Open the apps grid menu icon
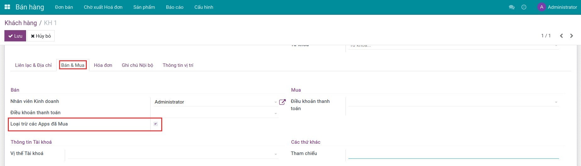581x166 pixels. 7,7
